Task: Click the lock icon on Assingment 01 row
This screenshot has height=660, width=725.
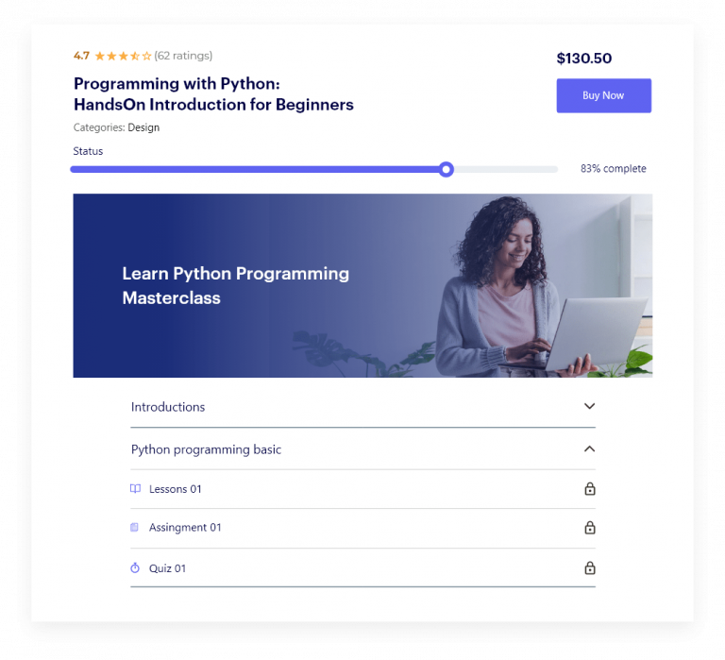Action: pos(589,527)
